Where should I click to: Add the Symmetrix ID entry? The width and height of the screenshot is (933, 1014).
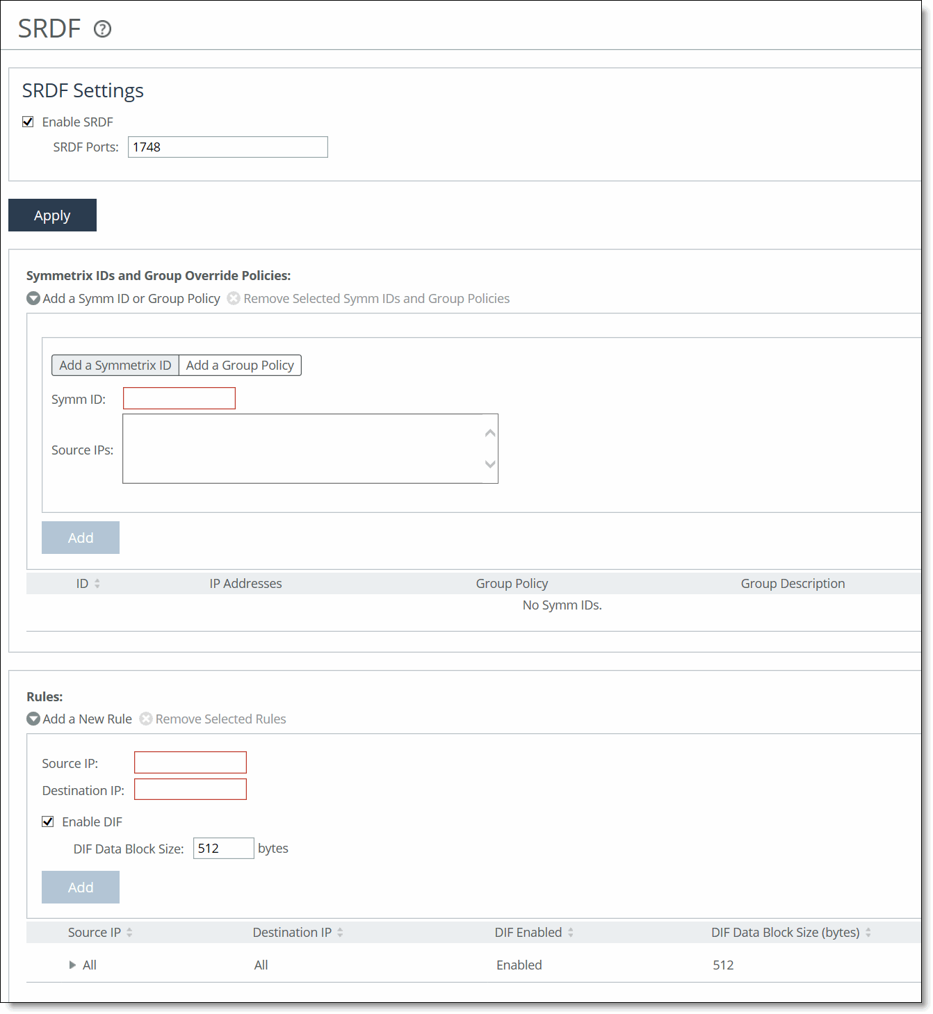click(x=81, y=538)
